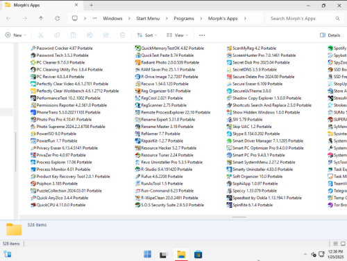Click the Share toolbar icon
347x261 pixels.
pos(106,35)
